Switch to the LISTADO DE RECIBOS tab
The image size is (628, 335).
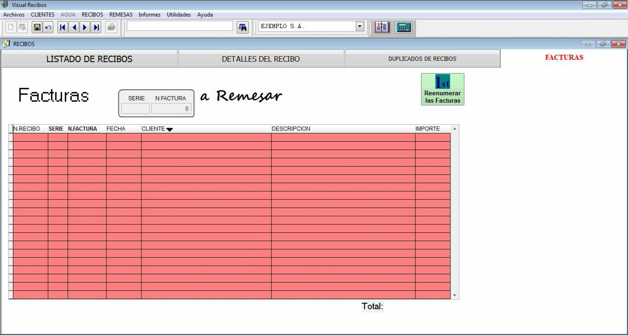coord(90,59)
